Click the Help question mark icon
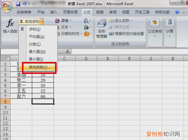Image resolution: width=188 pixels, height=140 pixels. pyautogui.click(x=177, y=12)
